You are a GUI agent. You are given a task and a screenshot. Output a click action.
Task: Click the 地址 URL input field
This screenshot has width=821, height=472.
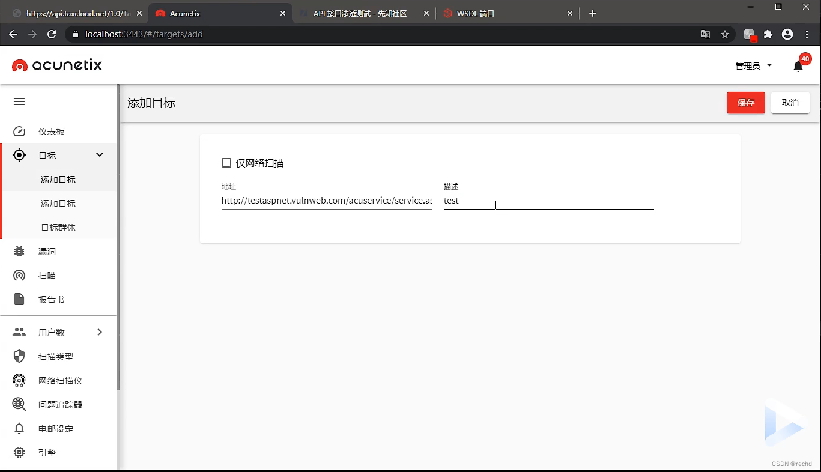[x=326, y=201]
